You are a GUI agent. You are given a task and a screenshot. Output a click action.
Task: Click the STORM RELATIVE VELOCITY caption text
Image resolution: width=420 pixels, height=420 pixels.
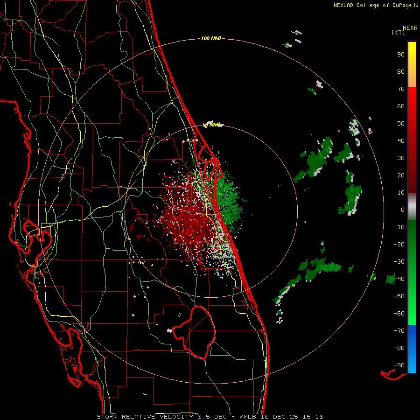pyautogui.click(x=145, y=417)
